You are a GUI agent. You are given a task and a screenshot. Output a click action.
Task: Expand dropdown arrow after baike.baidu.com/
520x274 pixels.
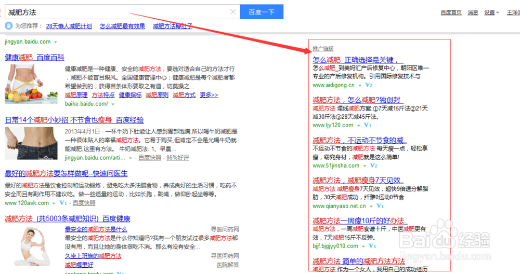113,104
